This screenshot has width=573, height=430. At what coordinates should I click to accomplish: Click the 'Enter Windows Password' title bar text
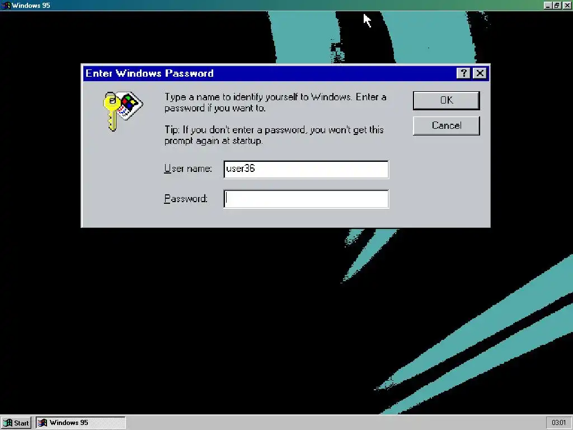click(149, 73)
